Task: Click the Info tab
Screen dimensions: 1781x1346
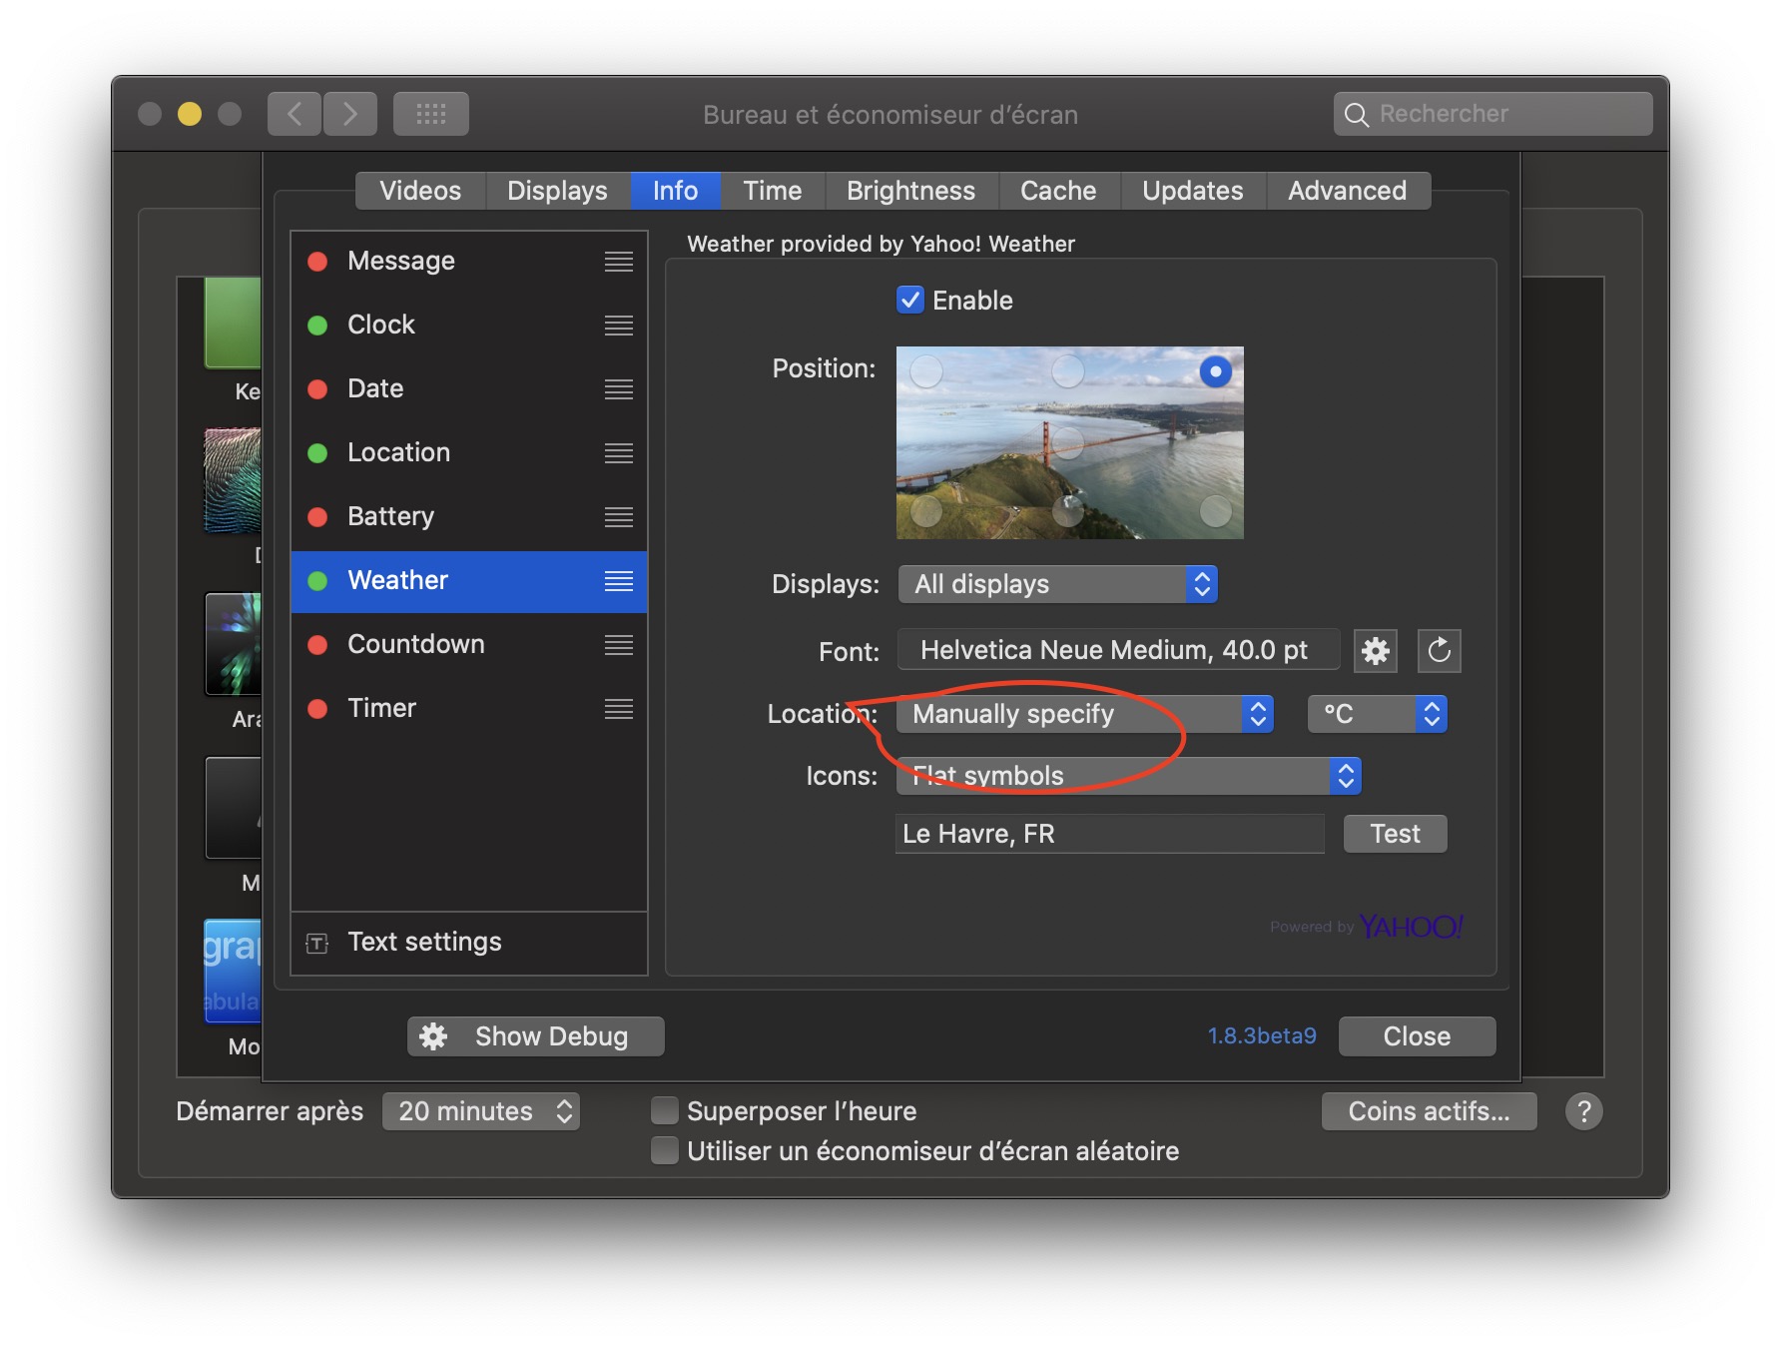Action: tap(675, 191)
